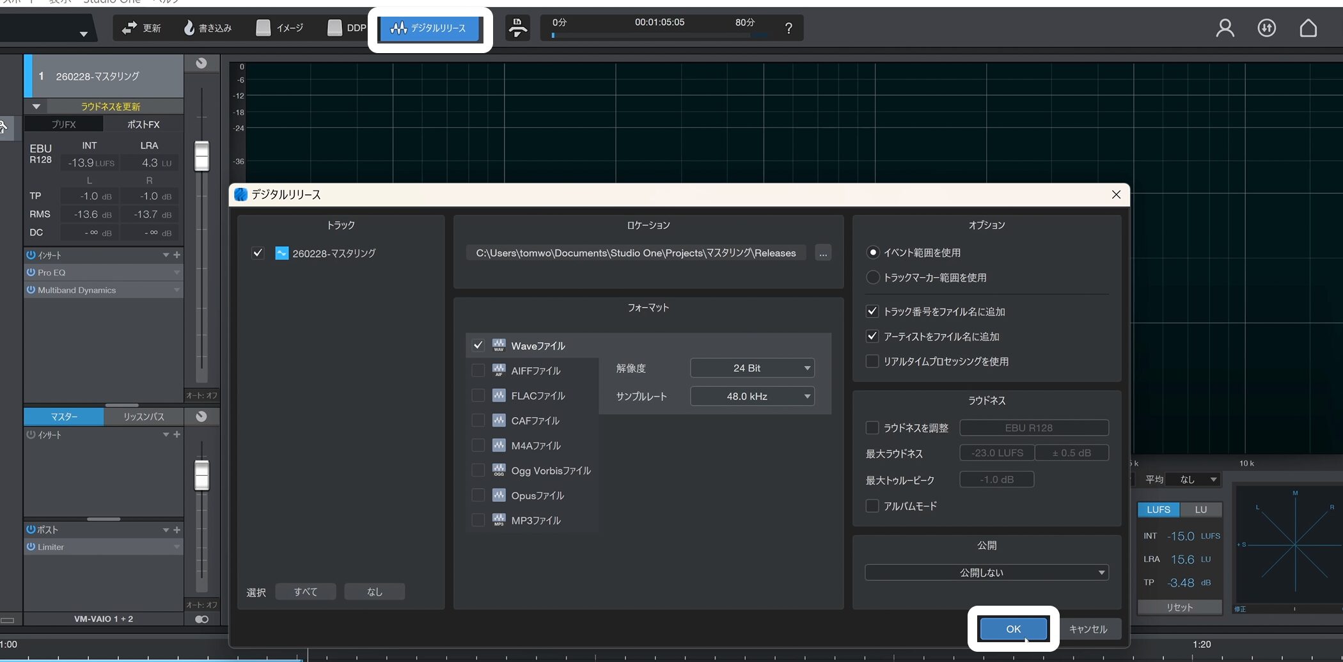Expand the 公開しない publish dropdown
The image size is (1343, 662).
(986, 572)
